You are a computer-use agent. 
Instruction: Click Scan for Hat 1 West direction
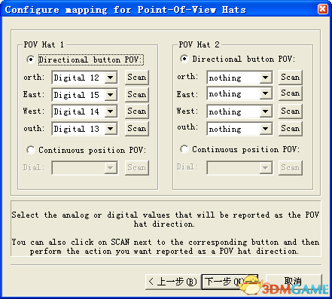pos(137,111)
